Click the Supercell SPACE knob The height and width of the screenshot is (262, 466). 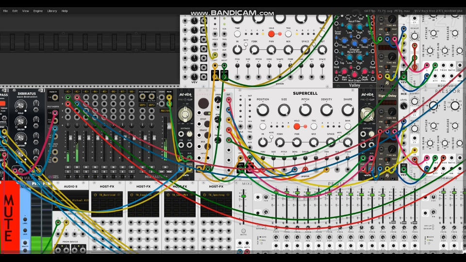coord(331,143)
